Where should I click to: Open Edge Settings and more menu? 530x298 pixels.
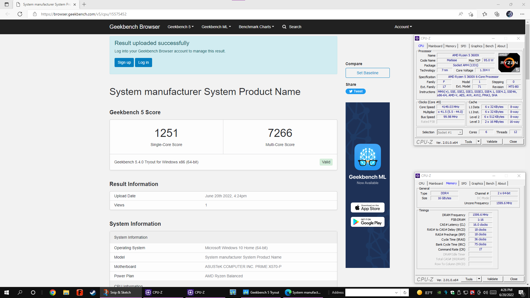pyautogui.click(x=522, y=14)
